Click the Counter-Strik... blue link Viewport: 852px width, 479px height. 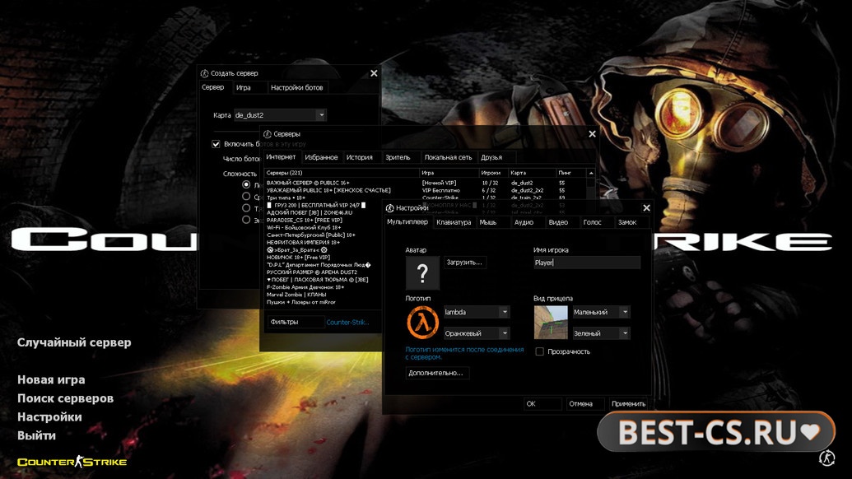[347, 322]
